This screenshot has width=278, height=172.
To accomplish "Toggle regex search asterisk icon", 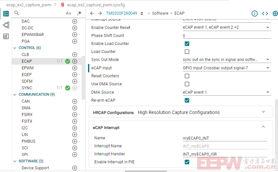I will click(x=79, y=13).
